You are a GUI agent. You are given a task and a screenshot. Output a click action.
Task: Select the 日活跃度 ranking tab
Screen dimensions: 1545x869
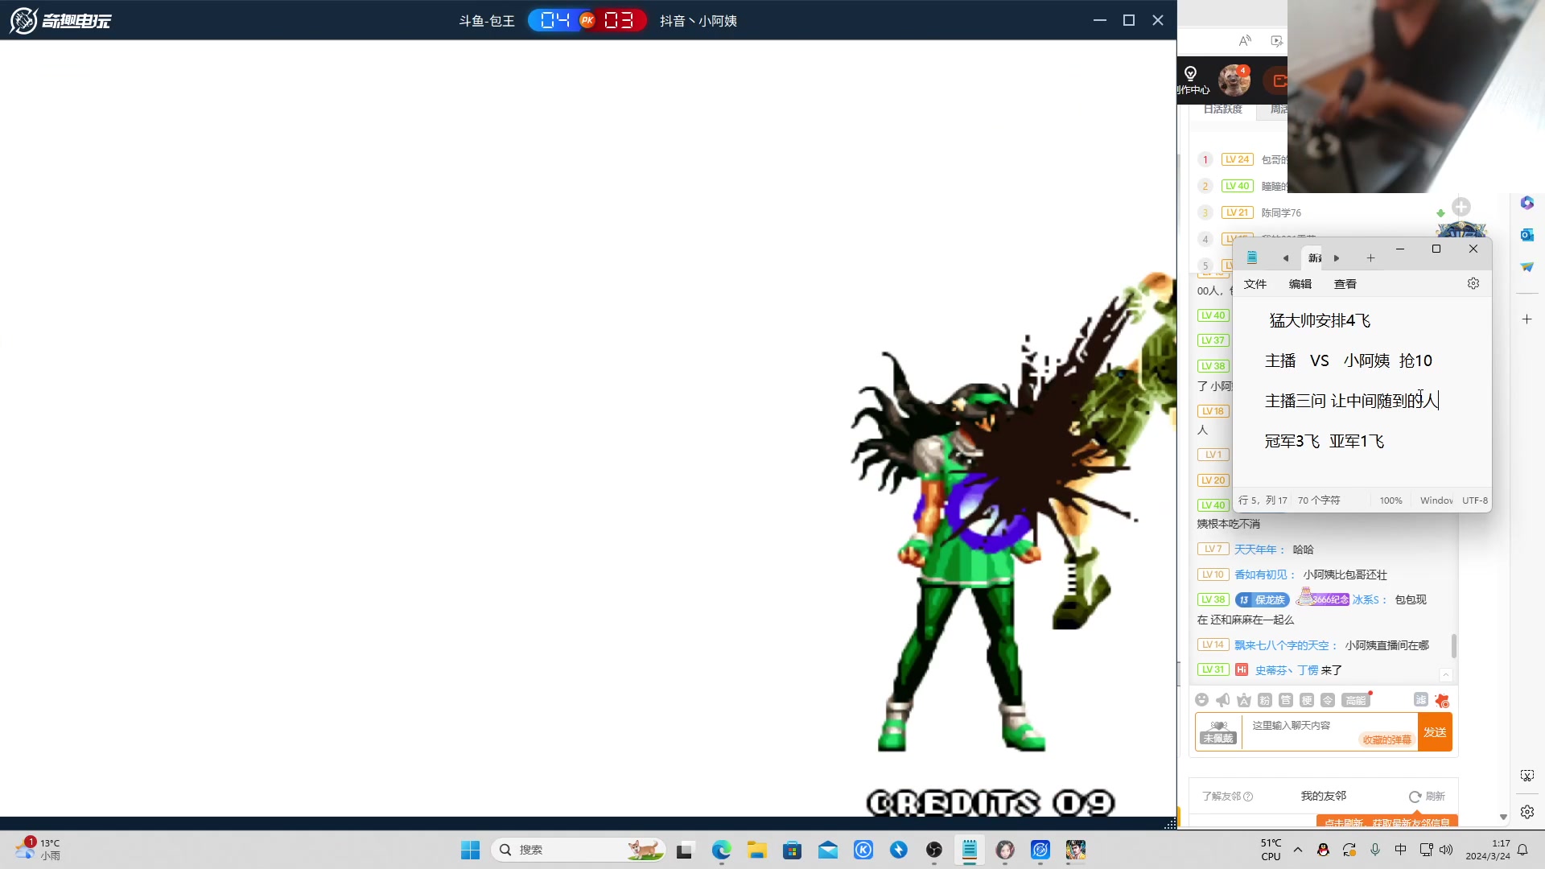coord(1223,109)
